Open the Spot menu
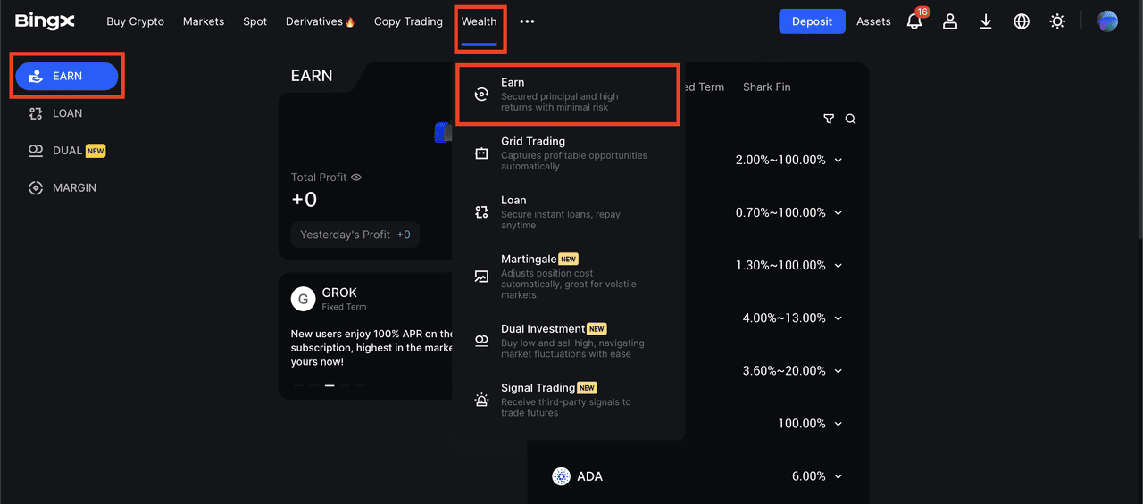 click(254, 21)
